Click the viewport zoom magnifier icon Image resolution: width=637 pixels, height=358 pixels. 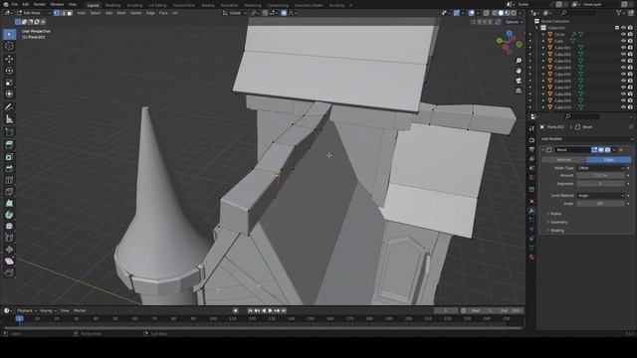coord(519,61)
